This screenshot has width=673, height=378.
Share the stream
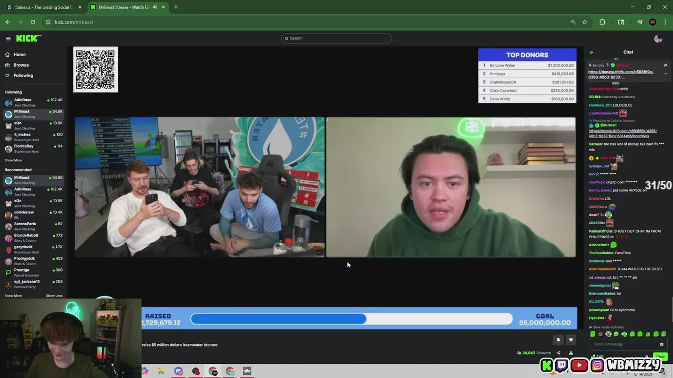(558, 353)
